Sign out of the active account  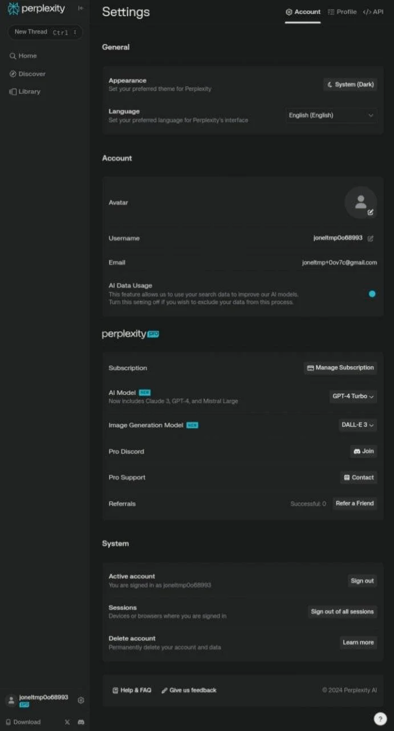362,581
